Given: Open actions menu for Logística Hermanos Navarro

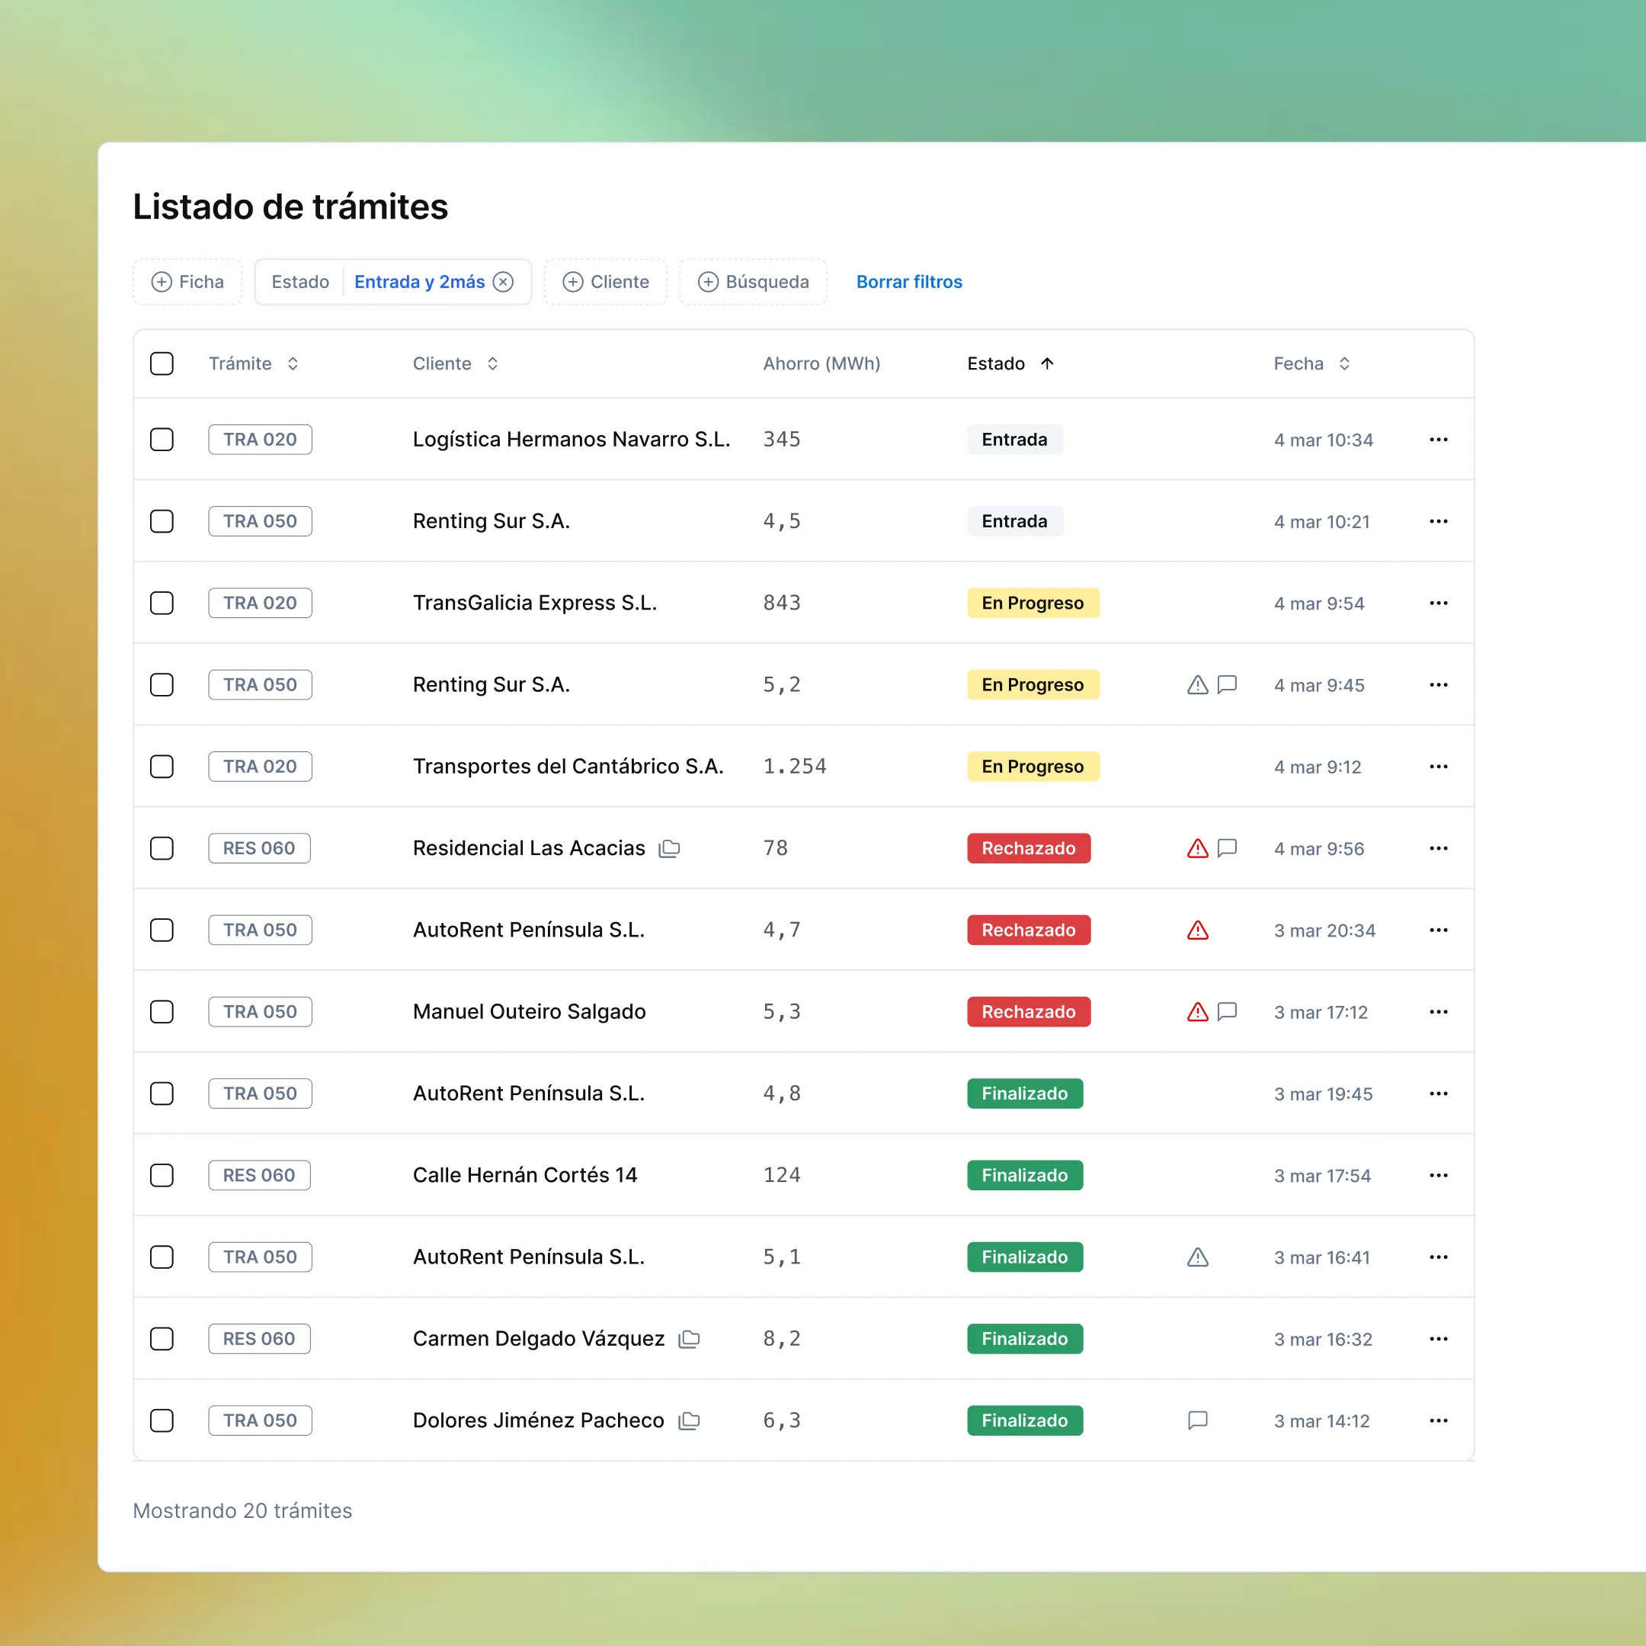Looking at the screenshot, I should [1438, 440].
